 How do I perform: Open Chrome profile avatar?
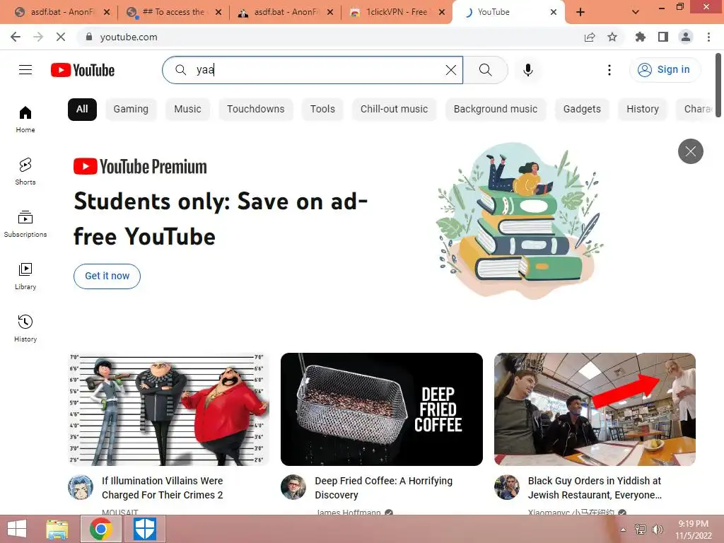pos(686,37)
